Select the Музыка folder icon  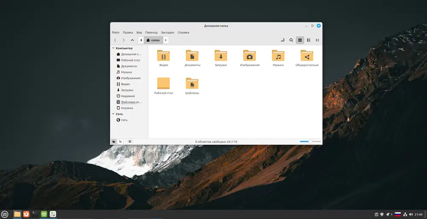coord(278,55)
